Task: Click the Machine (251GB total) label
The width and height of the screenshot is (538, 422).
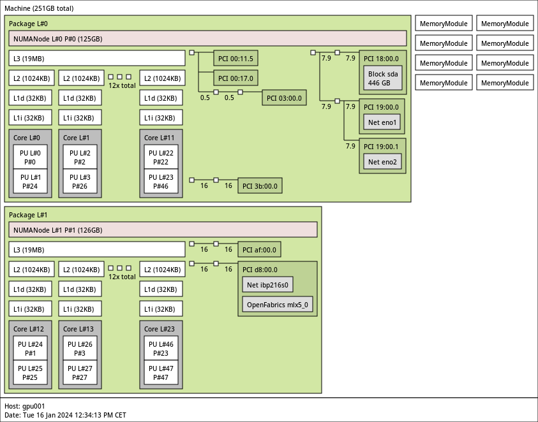Action: click(39, 8)
